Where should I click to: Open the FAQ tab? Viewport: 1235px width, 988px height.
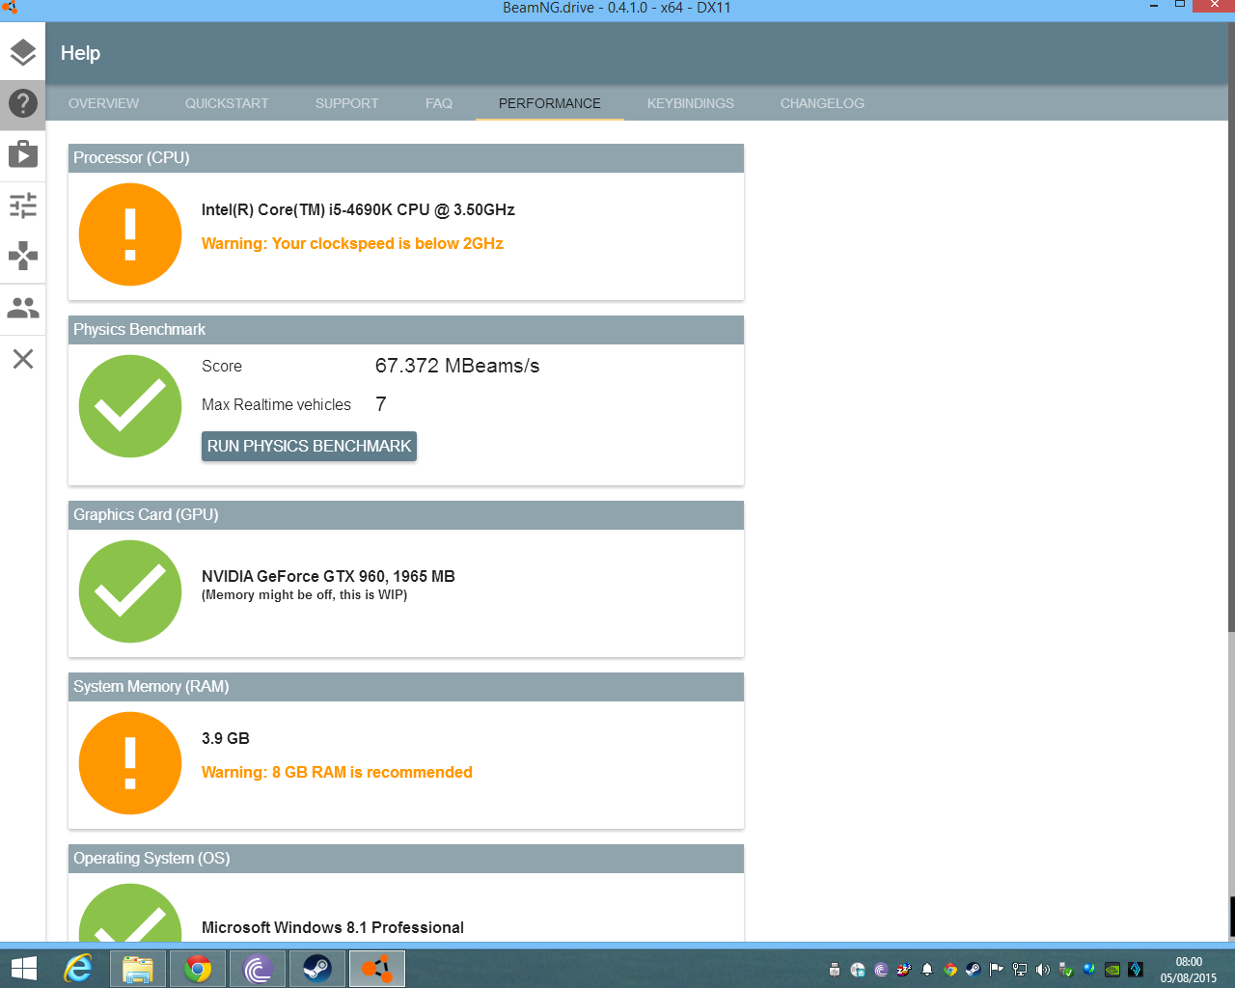click(439, 103)
